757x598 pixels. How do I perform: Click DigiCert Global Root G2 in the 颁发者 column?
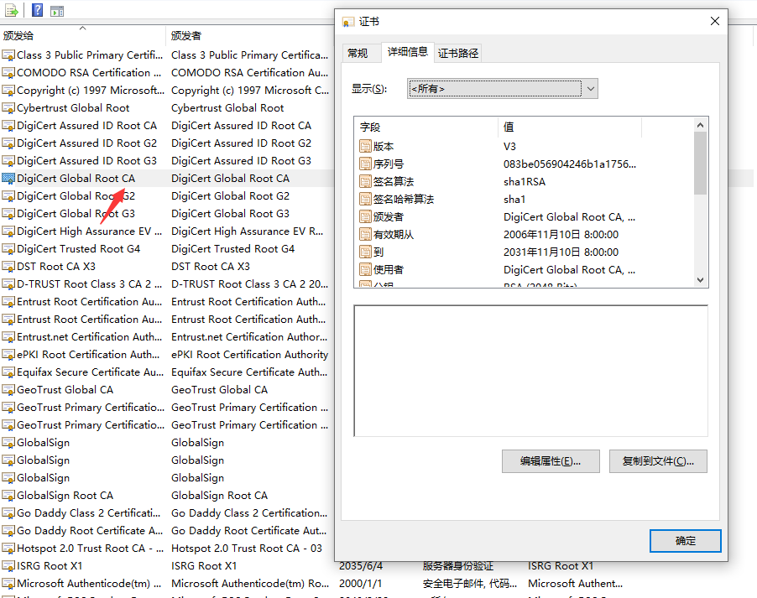[230, 196]
